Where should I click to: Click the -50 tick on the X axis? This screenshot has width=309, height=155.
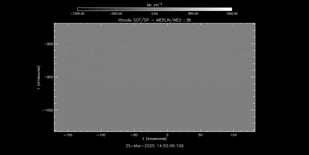point(134,134)
